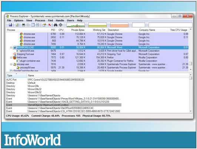
Task: Open Properties via the toolbar icon
Action: (x=44, y=25)
